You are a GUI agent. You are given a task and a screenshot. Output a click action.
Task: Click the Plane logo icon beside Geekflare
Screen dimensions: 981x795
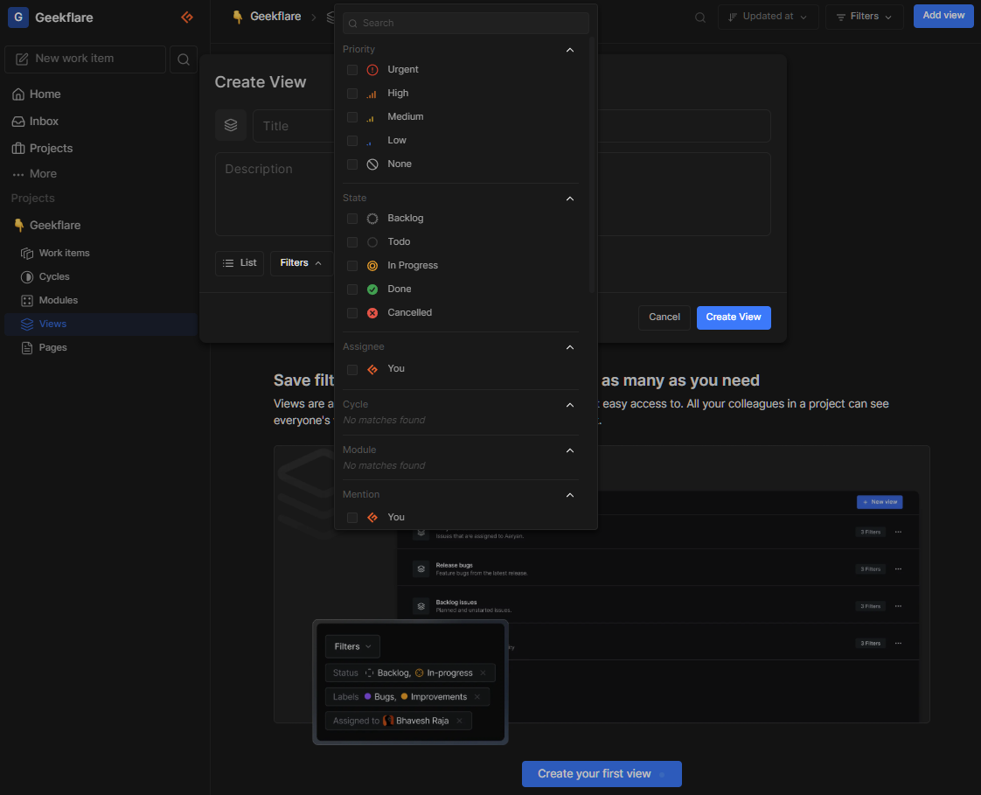pos(187,17)
